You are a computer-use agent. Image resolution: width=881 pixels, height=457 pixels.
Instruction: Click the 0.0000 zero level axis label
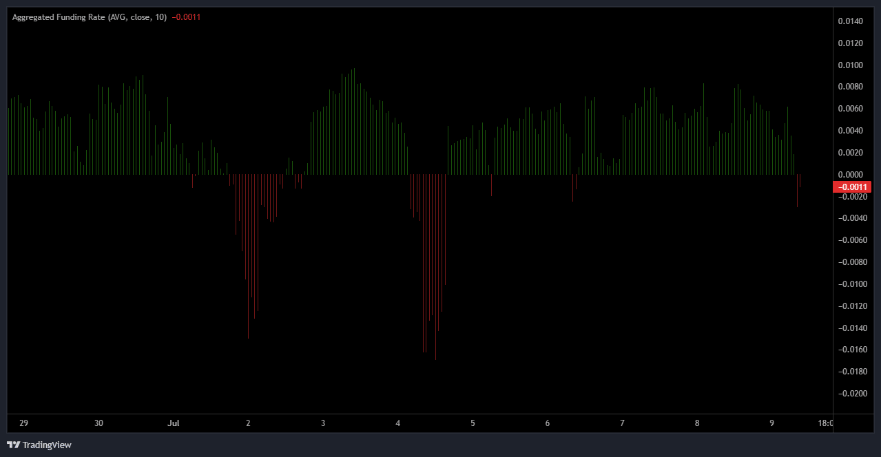[850, 174]
